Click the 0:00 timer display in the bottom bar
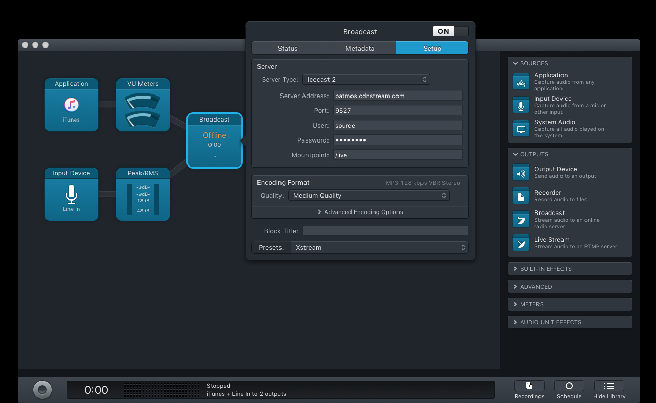Screen dimensions: 656x403 tap(96, 390)
